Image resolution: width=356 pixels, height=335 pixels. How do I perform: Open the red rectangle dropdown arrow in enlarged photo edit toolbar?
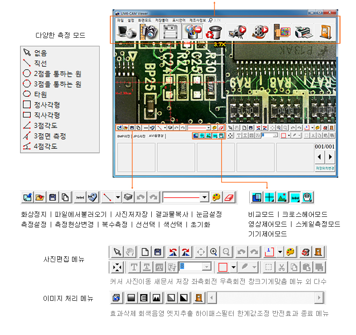(233, 267)
